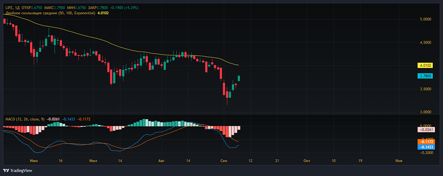Click the Авг label on time axis
This screenshot has height=176, width=443.
[x=161, y=160]
